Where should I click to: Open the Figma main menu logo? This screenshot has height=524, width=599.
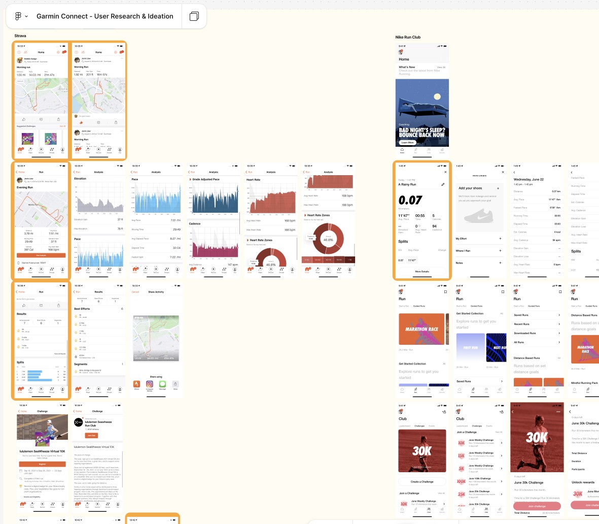(18, 16)
